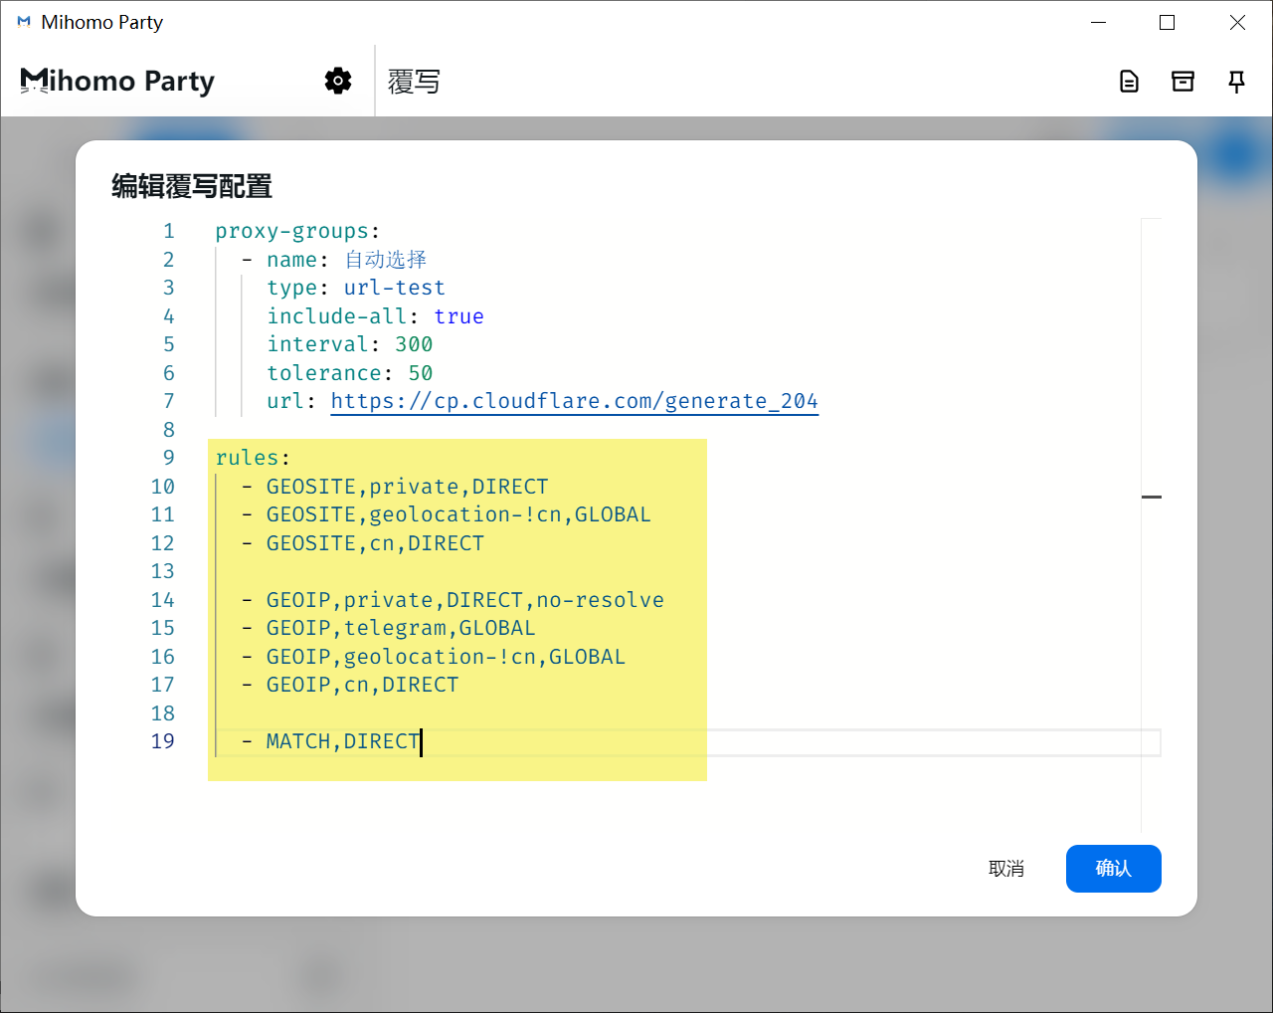The width and height of the screenshot is (1273, 1013).
Task: Confirm changes with the 确认 button
Action: [x=1113, y=869]
